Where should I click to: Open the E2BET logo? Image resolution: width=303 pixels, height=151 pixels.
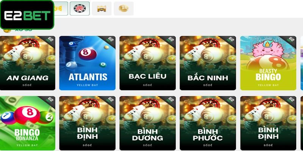[27, 15]
